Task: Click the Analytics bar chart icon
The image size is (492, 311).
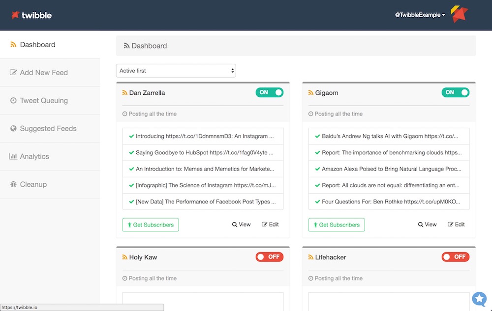Action: (13, 156)
